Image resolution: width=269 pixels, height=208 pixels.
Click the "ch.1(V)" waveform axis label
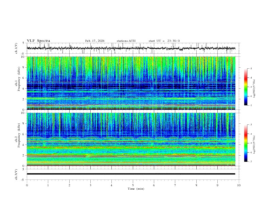[x=16, y=48]
